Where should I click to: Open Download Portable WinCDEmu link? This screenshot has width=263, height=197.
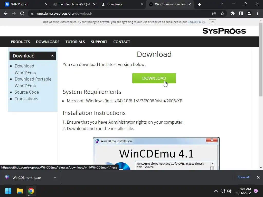(x=33, y=82)
